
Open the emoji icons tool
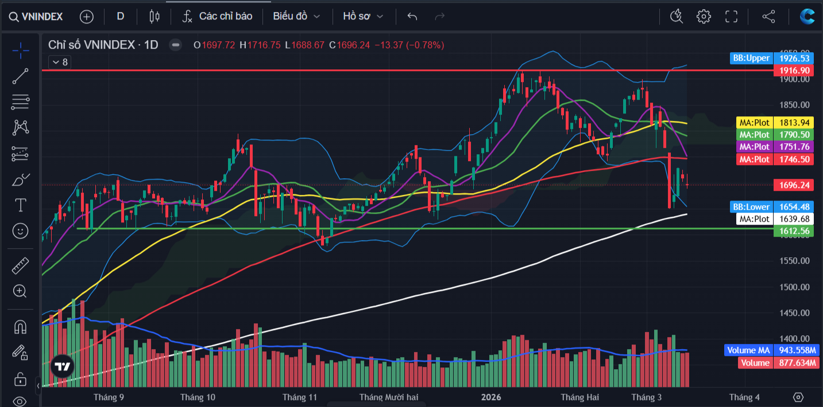[x=21, y=231]
